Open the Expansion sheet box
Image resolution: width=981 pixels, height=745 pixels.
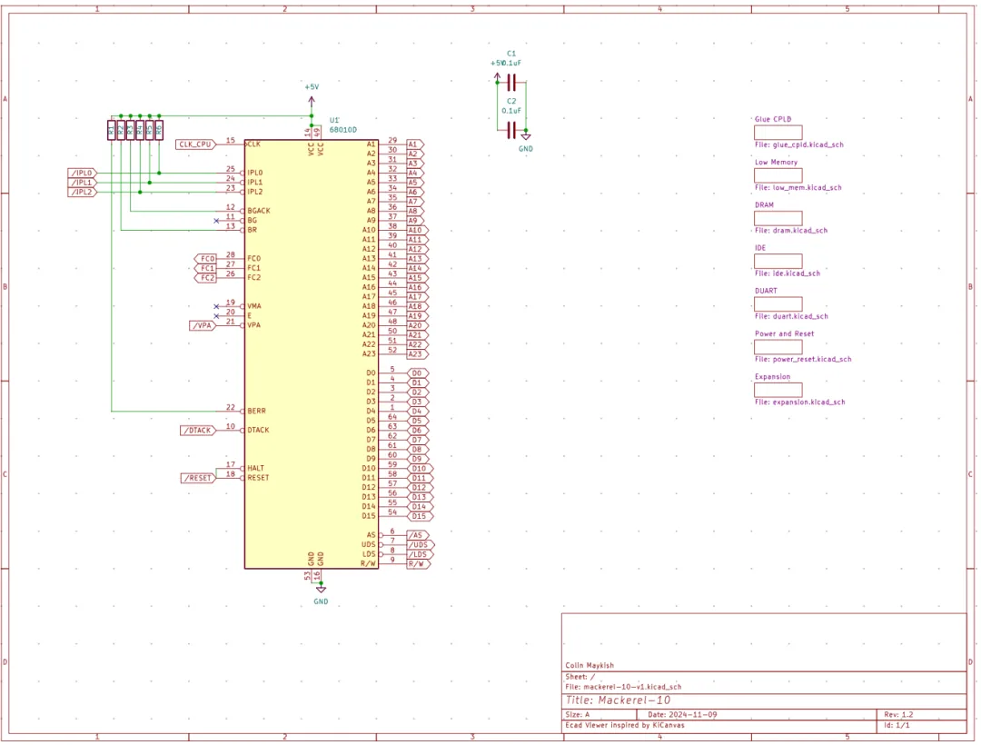pos(778,390)
